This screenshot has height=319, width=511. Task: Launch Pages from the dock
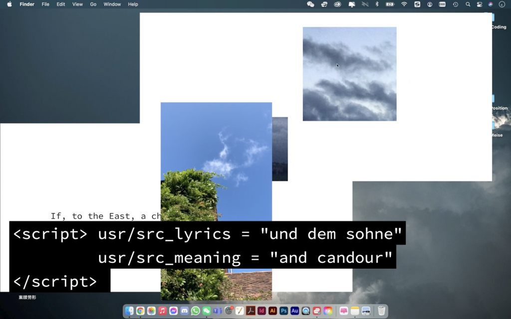[240, 311]
